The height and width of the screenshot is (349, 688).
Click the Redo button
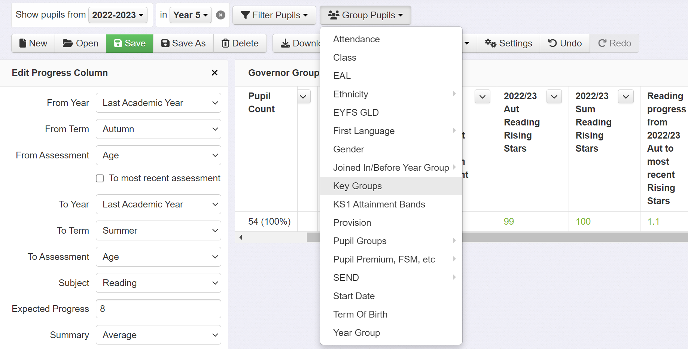tap(614, 43)
